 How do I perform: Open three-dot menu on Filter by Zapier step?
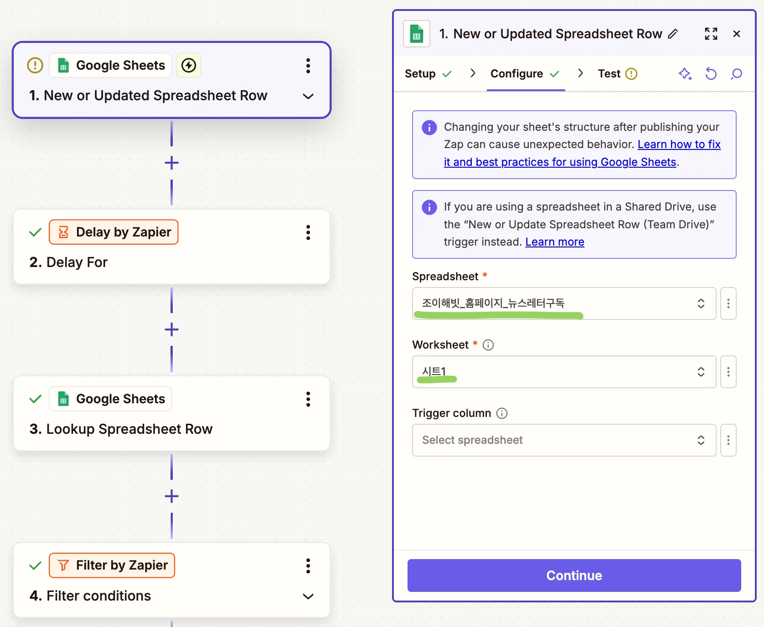point(308,566)
